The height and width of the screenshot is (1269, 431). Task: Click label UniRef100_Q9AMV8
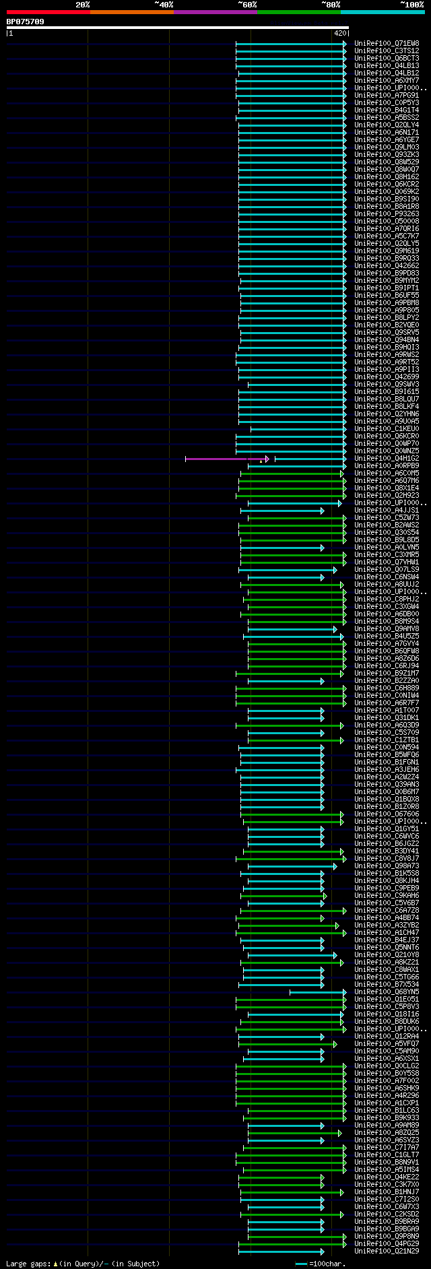pyautogui.click(x=387, y=629)
